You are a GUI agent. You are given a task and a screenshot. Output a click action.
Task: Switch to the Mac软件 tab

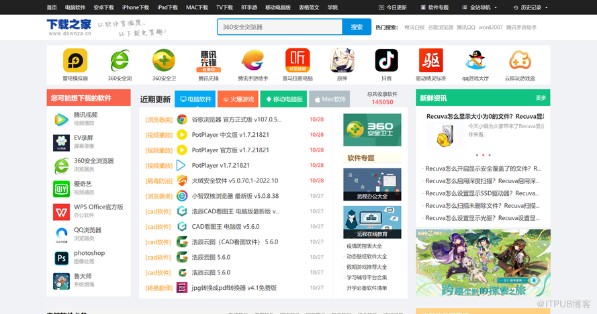point(330,99)
